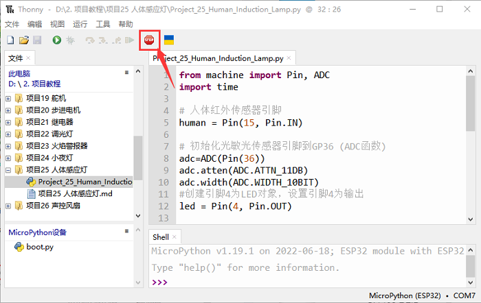Open the 工具 menu
The image size is (481, 303).
coord(103,24)
